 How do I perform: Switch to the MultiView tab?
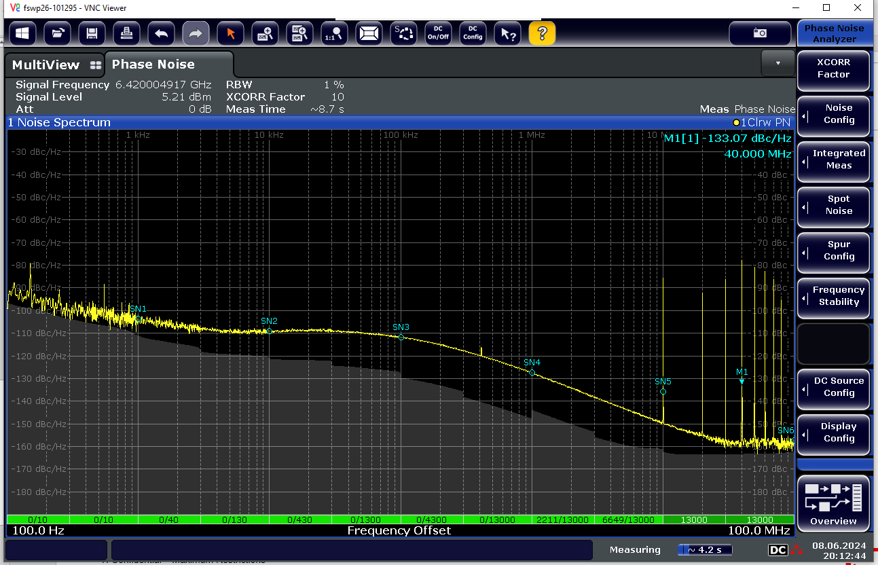(56, 65)
